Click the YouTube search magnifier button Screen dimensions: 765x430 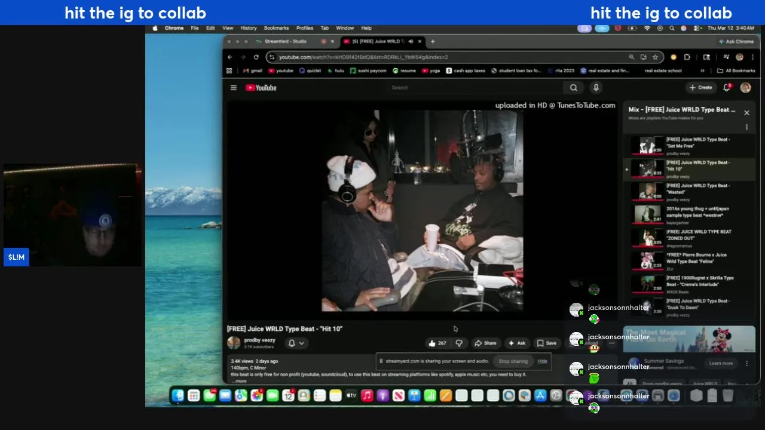[x=574, y=88]
